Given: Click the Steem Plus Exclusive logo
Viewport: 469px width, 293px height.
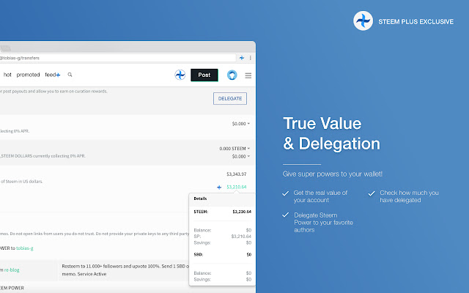Looking at the screenshot, I should (x=363, y=21).
